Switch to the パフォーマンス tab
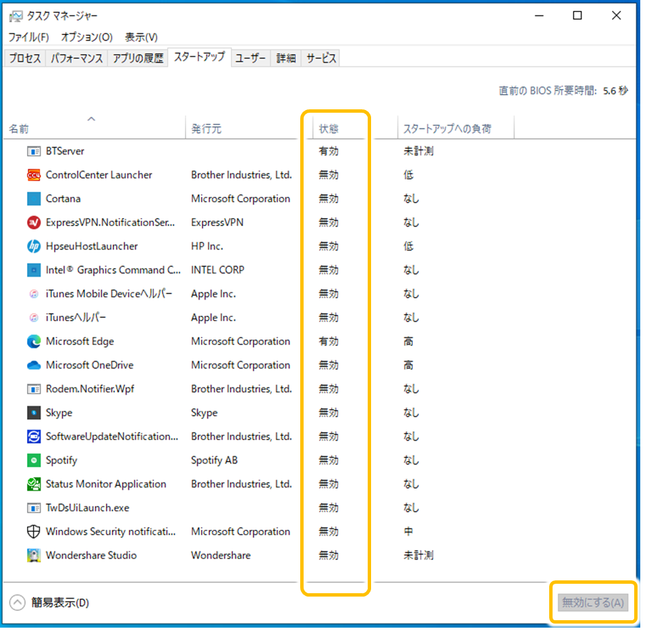Screen dimensions: 645x631 pyautogui.click(x=76, y=59)
